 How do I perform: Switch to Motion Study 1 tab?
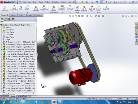tap(23, 96)
